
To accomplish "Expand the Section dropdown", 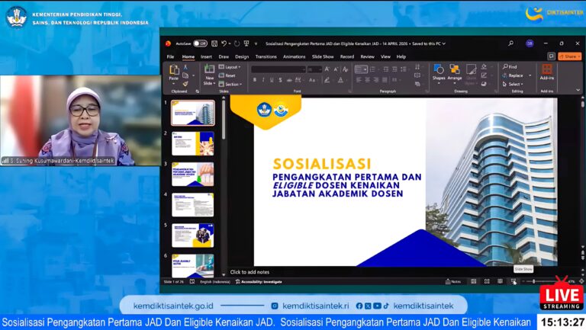I will tap(230, 85).
